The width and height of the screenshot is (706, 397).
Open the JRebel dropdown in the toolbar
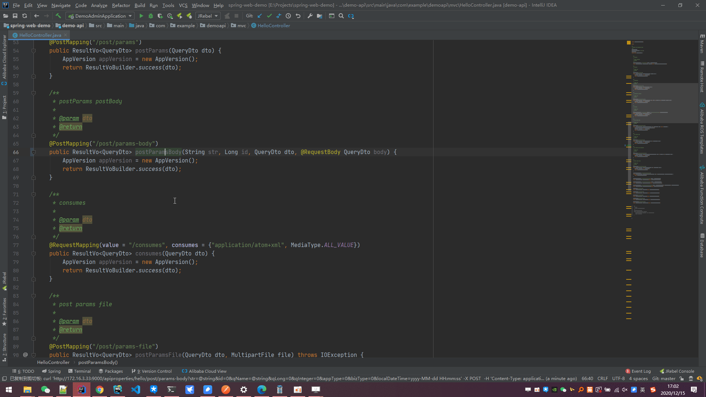coord(215,16)
